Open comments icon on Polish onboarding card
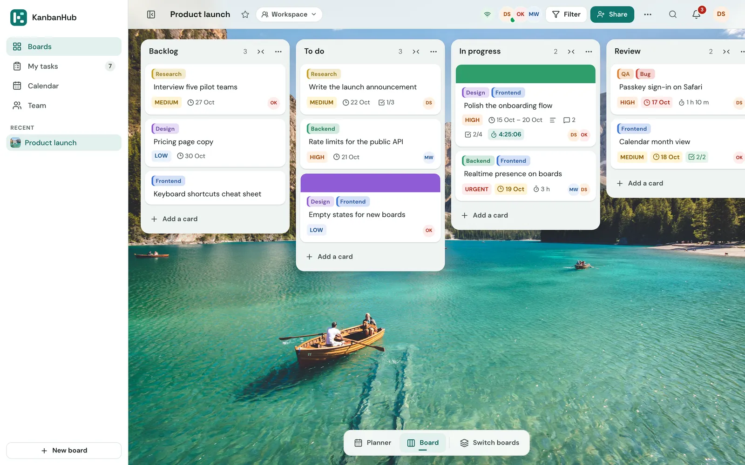Screen dimensions: 745x465 pos(569,120)
